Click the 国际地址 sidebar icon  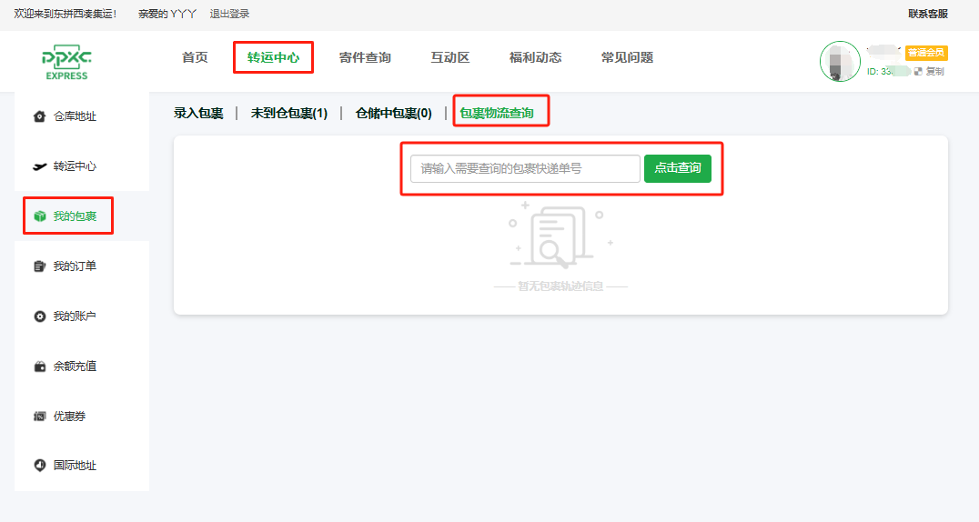[x=39, y=466]
